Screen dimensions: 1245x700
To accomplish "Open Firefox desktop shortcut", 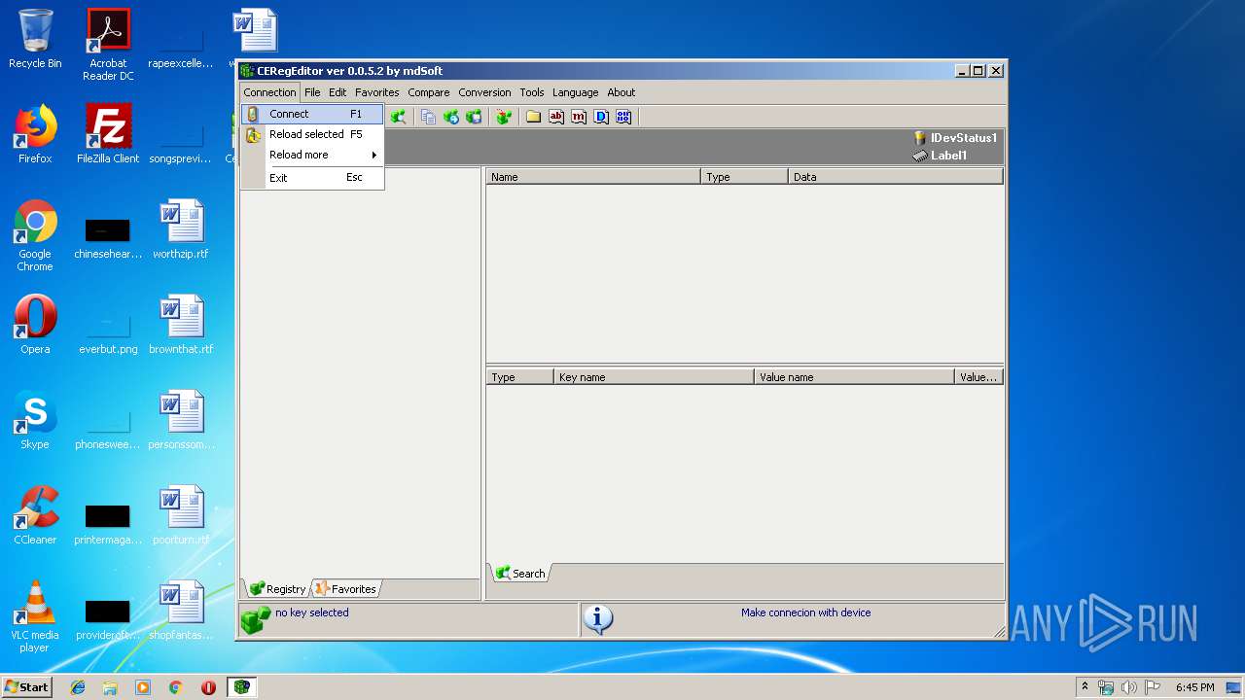I will coord(35,134).
